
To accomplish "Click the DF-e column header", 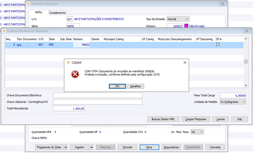I will (219, 39).
